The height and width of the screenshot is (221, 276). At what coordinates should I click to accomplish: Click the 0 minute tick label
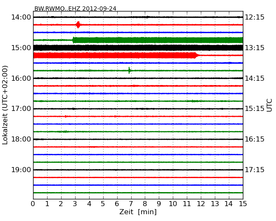[33, 204]
